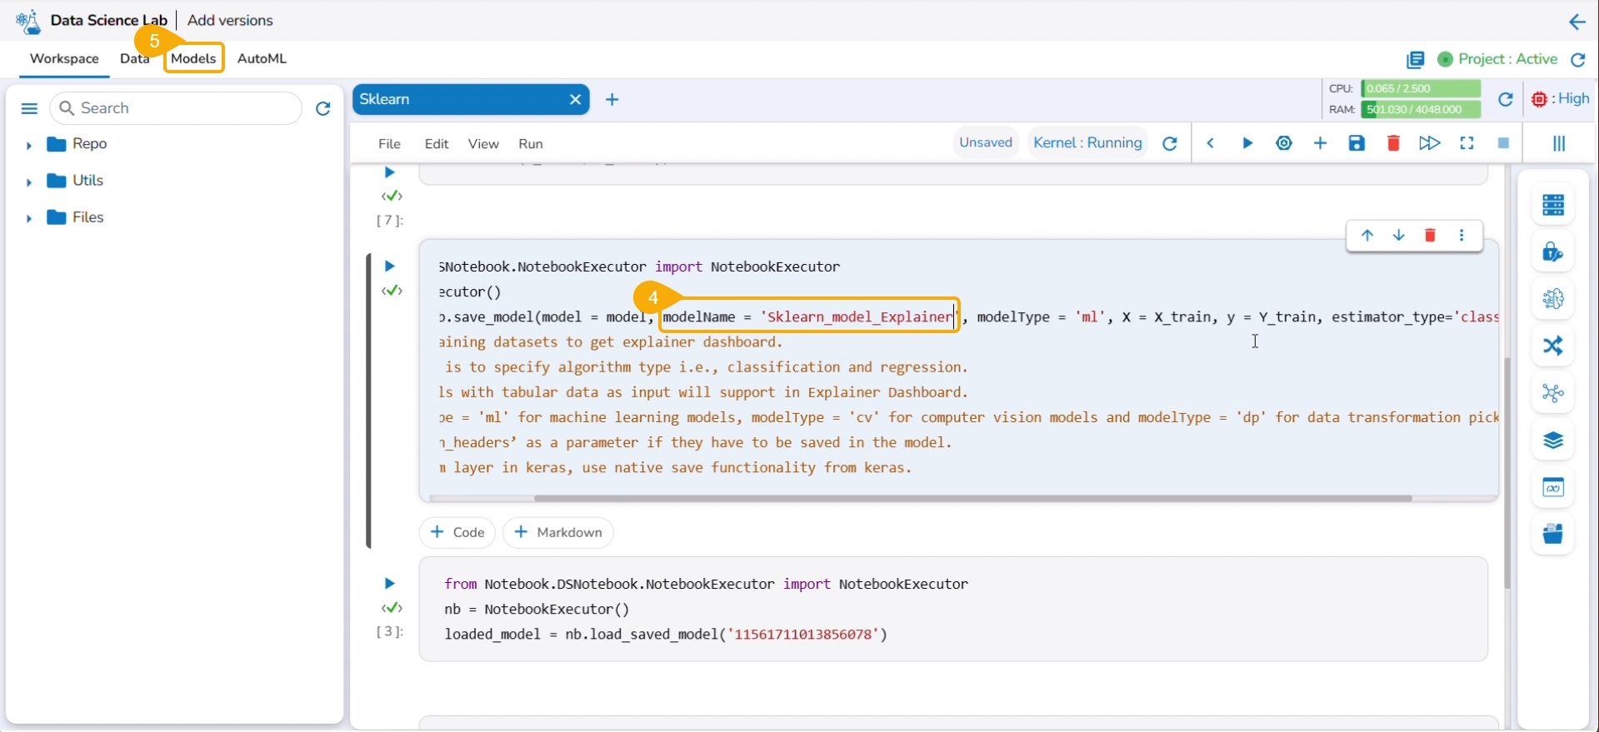
Task: Add a new Code cell
Action: pyautogui.click(x=457, y=532)
